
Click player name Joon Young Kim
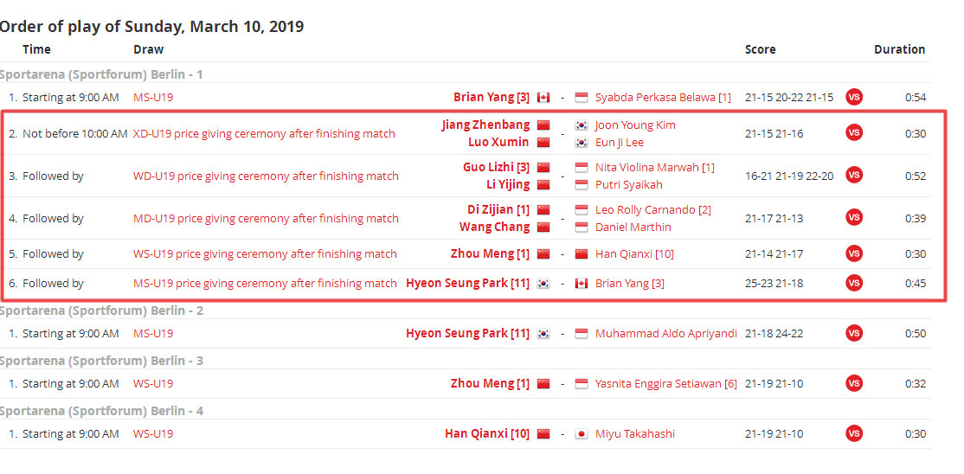(x=635, y=125)
